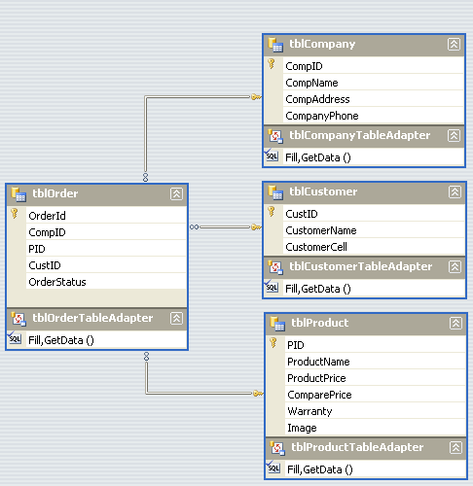Collapse the tblProduct table

[455, 323]
